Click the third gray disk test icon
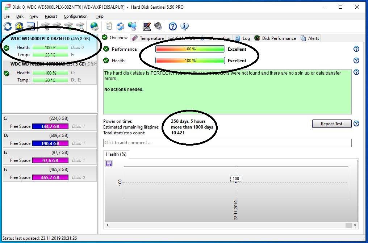 point(69,26)
